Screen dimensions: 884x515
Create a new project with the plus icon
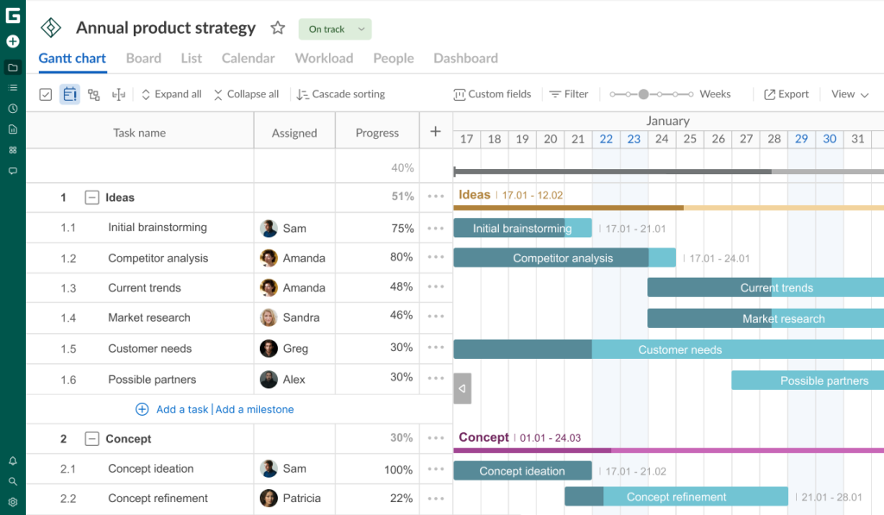12,41
